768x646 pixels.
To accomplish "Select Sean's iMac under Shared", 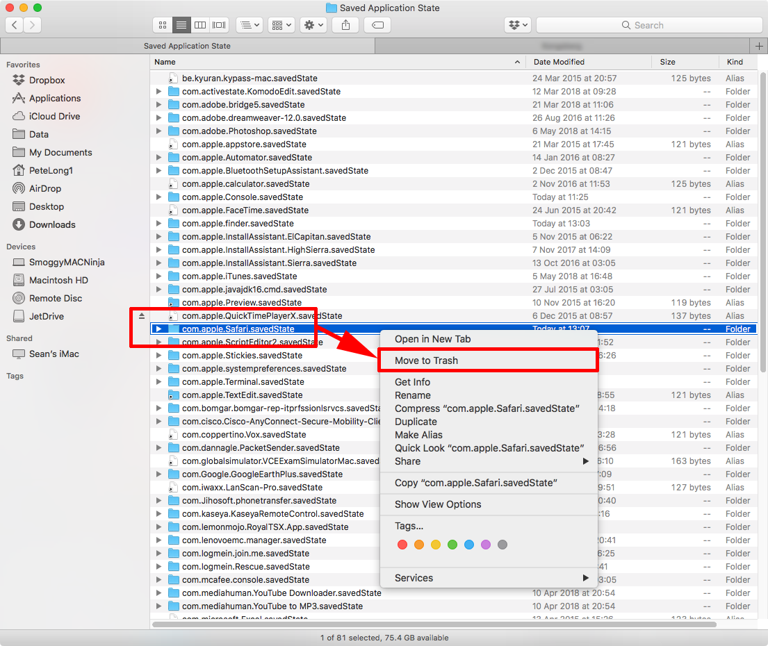I will [x=54, y=354].
